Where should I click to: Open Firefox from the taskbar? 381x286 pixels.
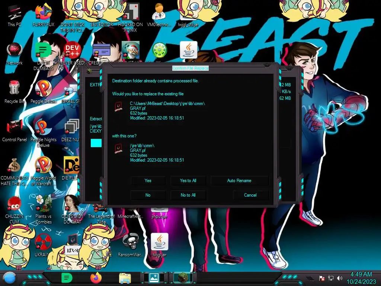96,278
